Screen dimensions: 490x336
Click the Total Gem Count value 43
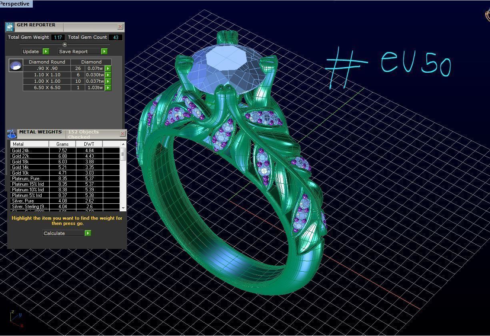coord(116,37)
